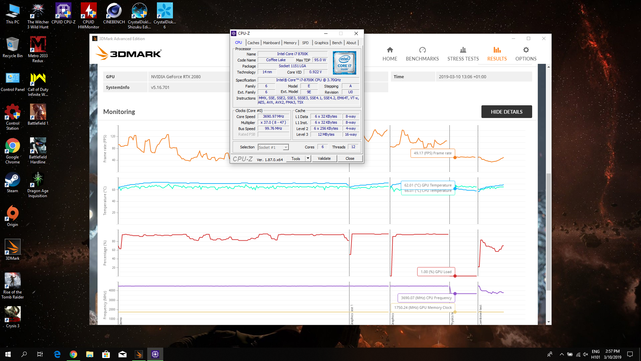Open the Memory tab in CPU-Z
This screenshot has width=641, height=361.
click(290, 43)
